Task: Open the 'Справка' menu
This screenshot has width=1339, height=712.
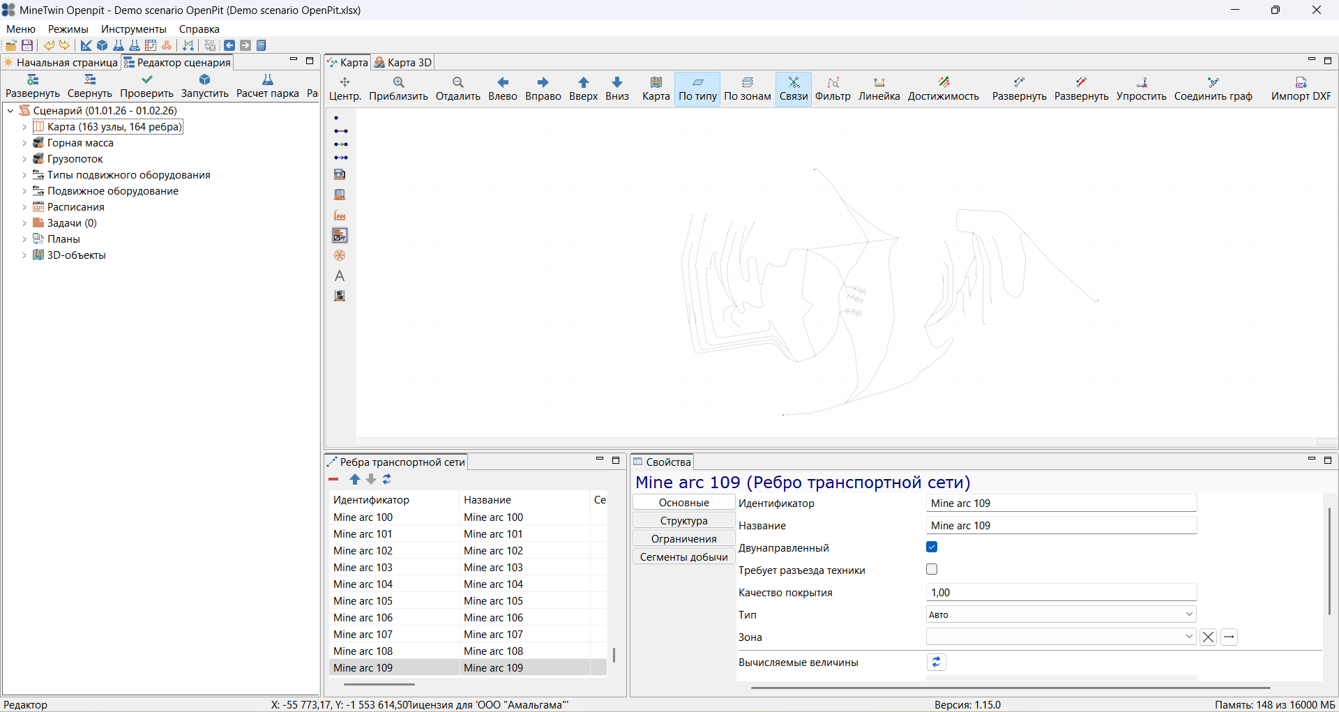Action: pos(199,29)
